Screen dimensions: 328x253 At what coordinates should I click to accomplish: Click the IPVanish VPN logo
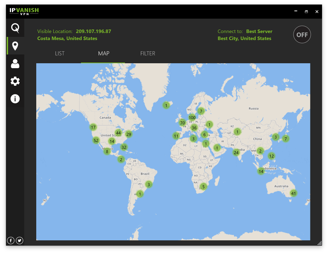point(24,11)
